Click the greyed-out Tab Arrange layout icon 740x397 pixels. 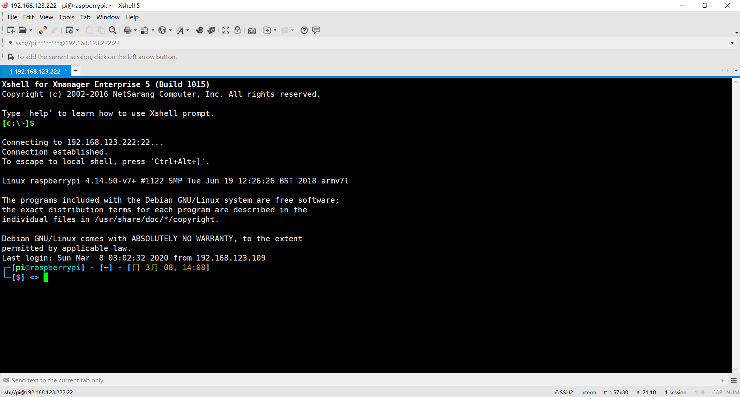(284, 30)
